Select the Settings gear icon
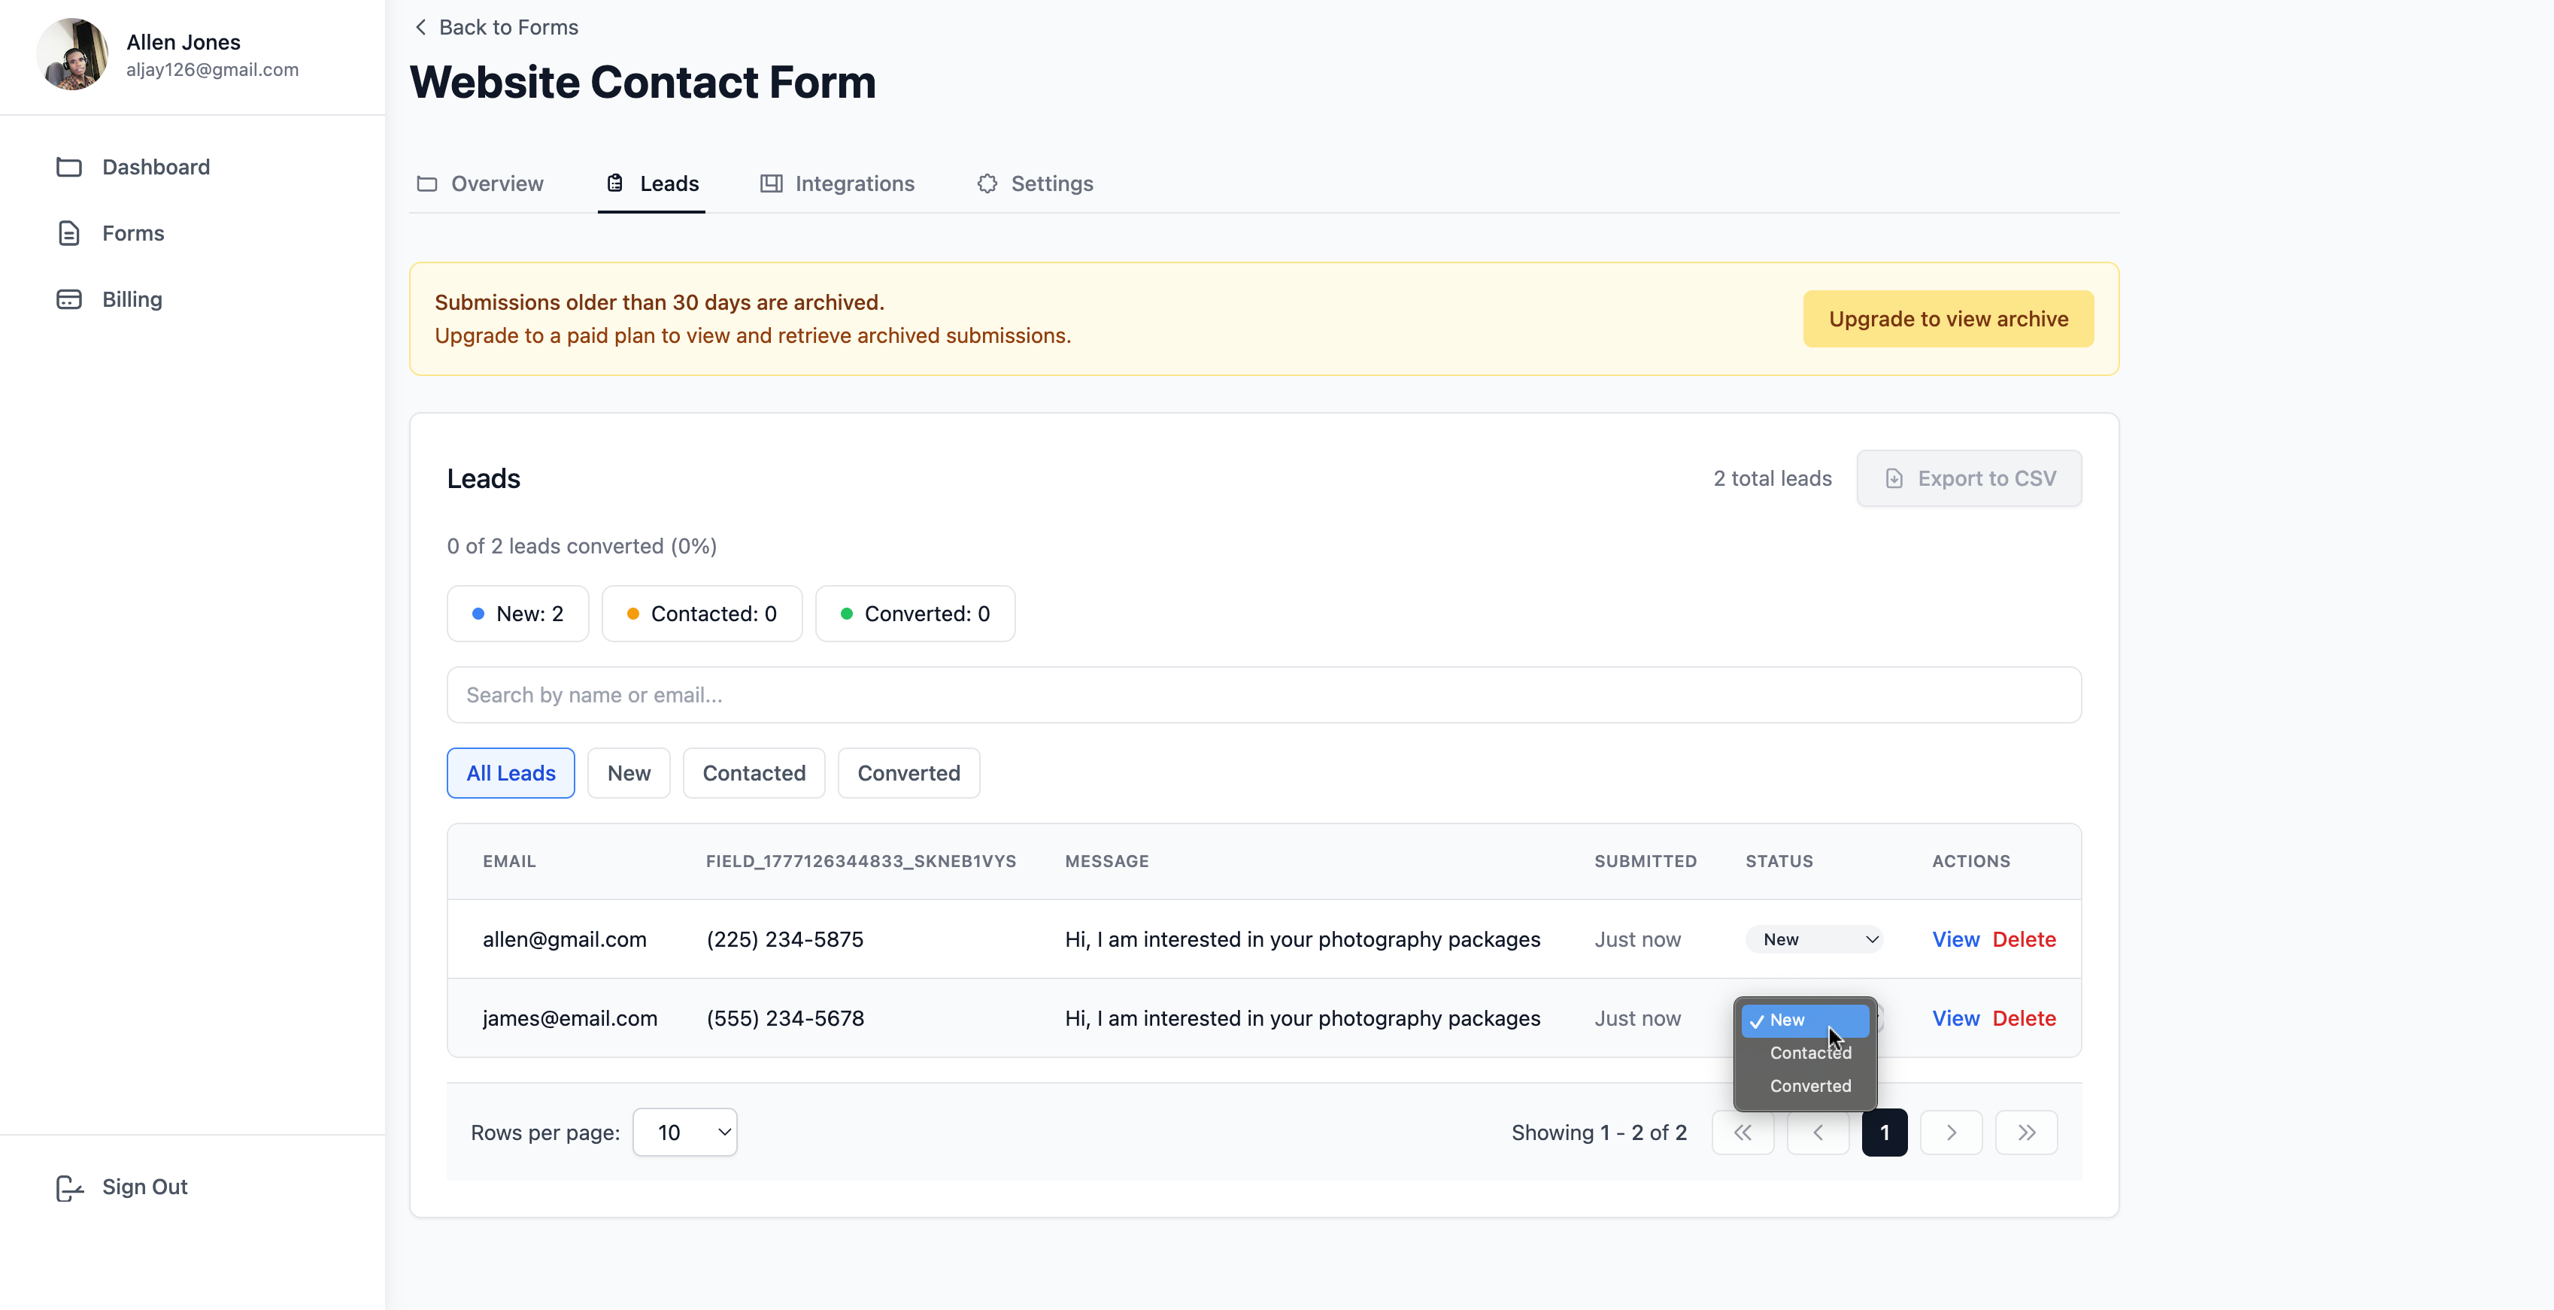The height and width of the screenshot is (1310, 2554). (x=987, y=183)
